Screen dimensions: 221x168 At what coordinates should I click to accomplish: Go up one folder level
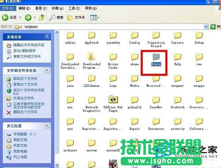pos(42,18)
